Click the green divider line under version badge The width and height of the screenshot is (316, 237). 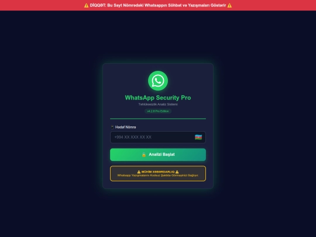tap(158, 119)
